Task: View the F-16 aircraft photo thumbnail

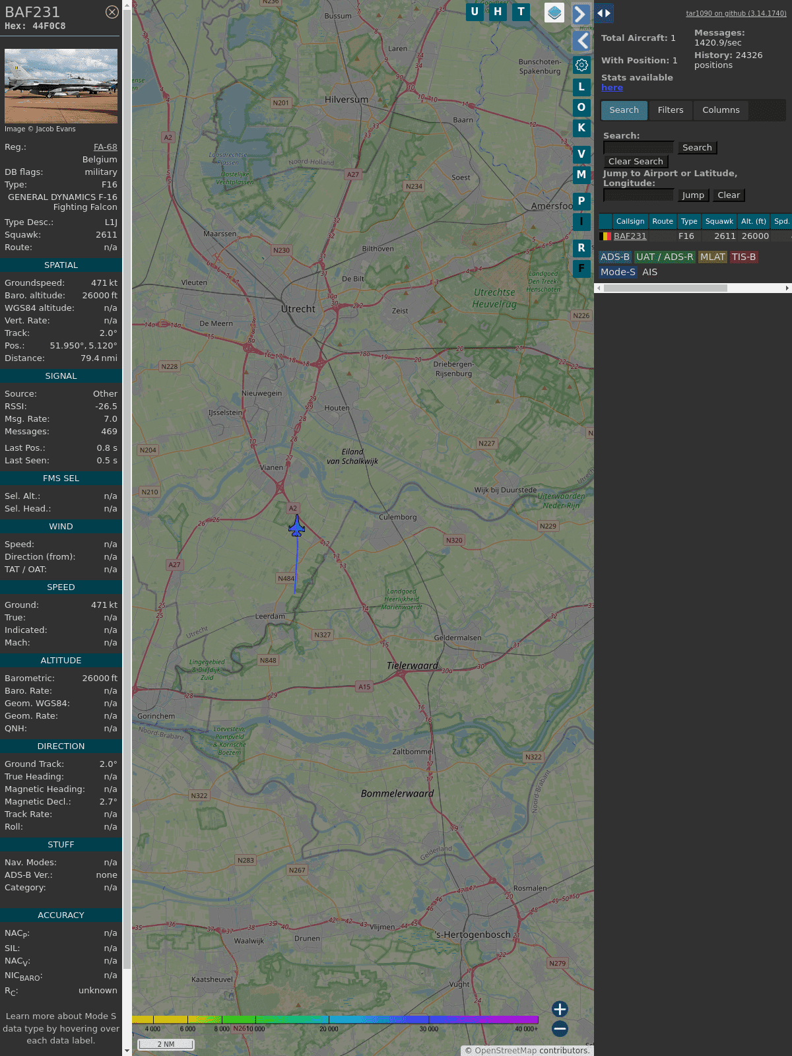Action: point(61,86)
